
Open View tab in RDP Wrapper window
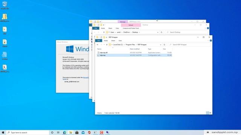tap(120, 40)
